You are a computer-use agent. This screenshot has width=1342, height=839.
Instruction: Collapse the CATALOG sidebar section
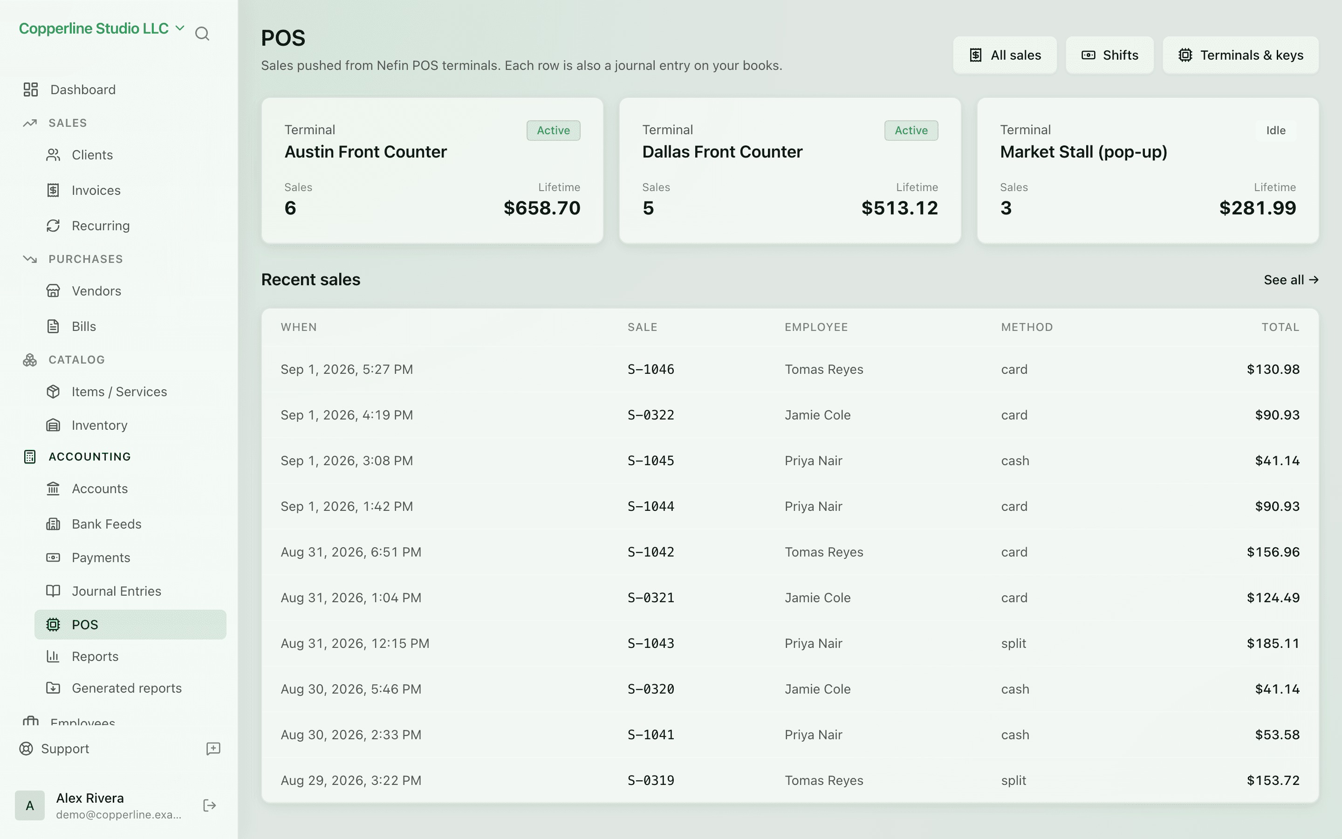tap(76, 359)
